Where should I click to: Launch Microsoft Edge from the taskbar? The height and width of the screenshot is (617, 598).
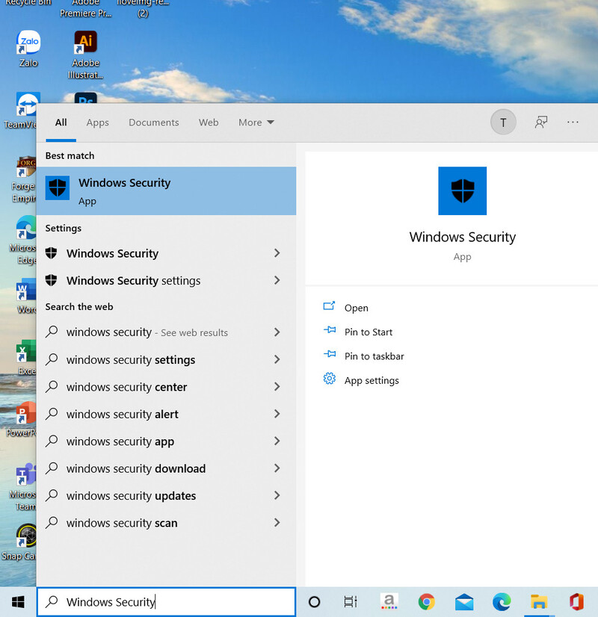point(502,601)
